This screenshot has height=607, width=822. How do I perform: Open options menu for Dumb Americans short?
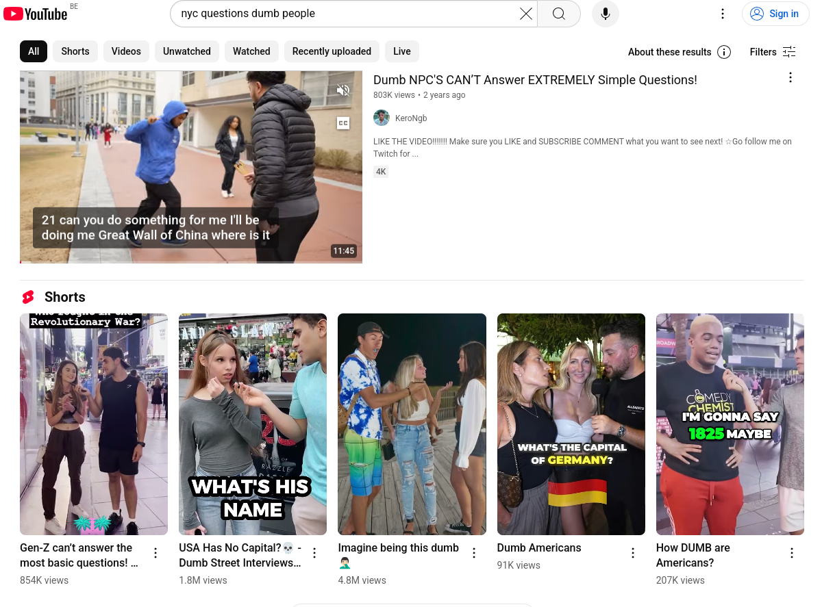pos(633,553)
